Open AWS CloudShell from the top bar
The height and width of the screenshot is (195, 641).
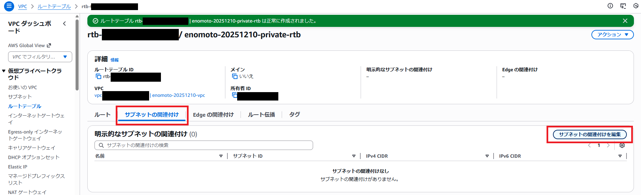(623, 6)
